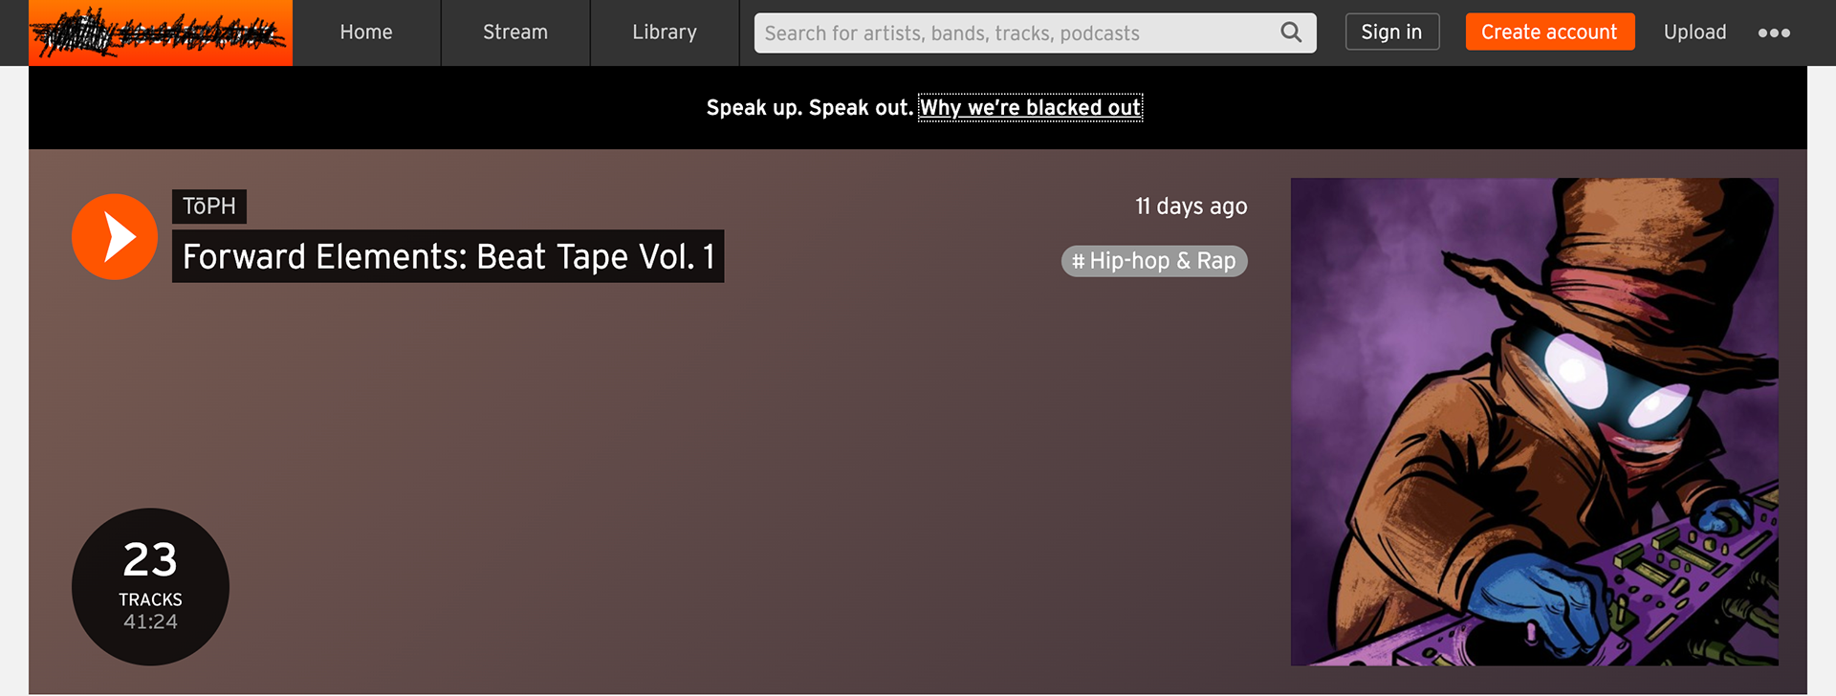1836x696 pixels.
Task: Click the Sign in button
Action: click(x=1392, y=33)
